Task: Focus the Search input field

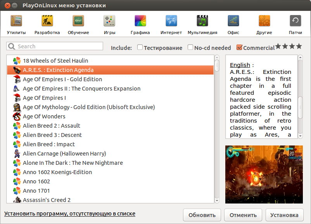Action: [55, 46]
